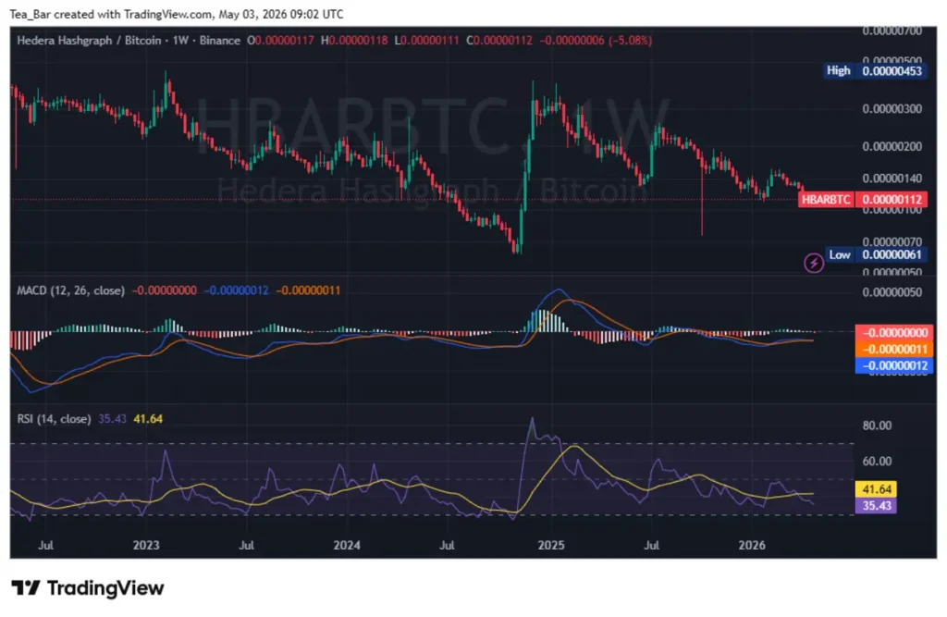Click the 2024 label on time axis
The width and height of the screenshot is (947, 617).
pos(347,545)
